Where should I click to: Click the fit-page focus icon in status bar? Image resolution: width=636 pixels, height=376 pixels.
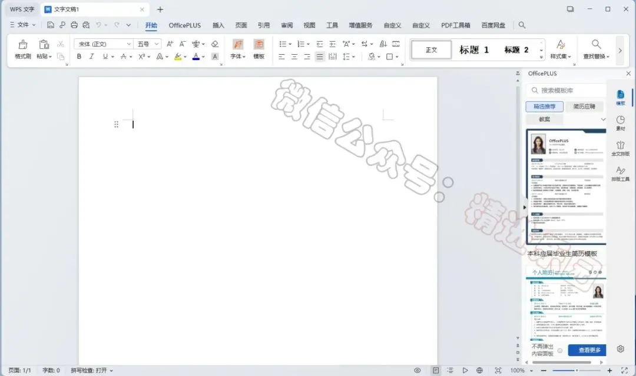click(x=498, y=370)
